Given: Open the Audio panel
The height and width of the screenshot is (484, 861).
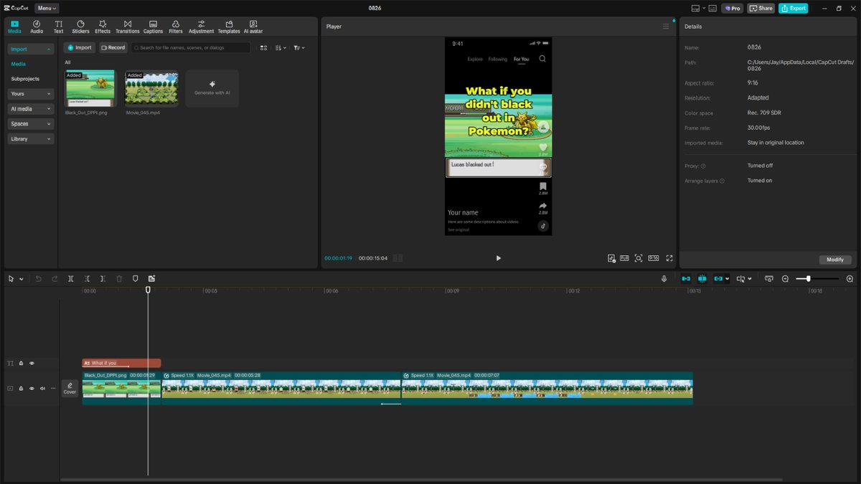Looking at the screenshot, I should pyautogui.click(x=37, y=27).
